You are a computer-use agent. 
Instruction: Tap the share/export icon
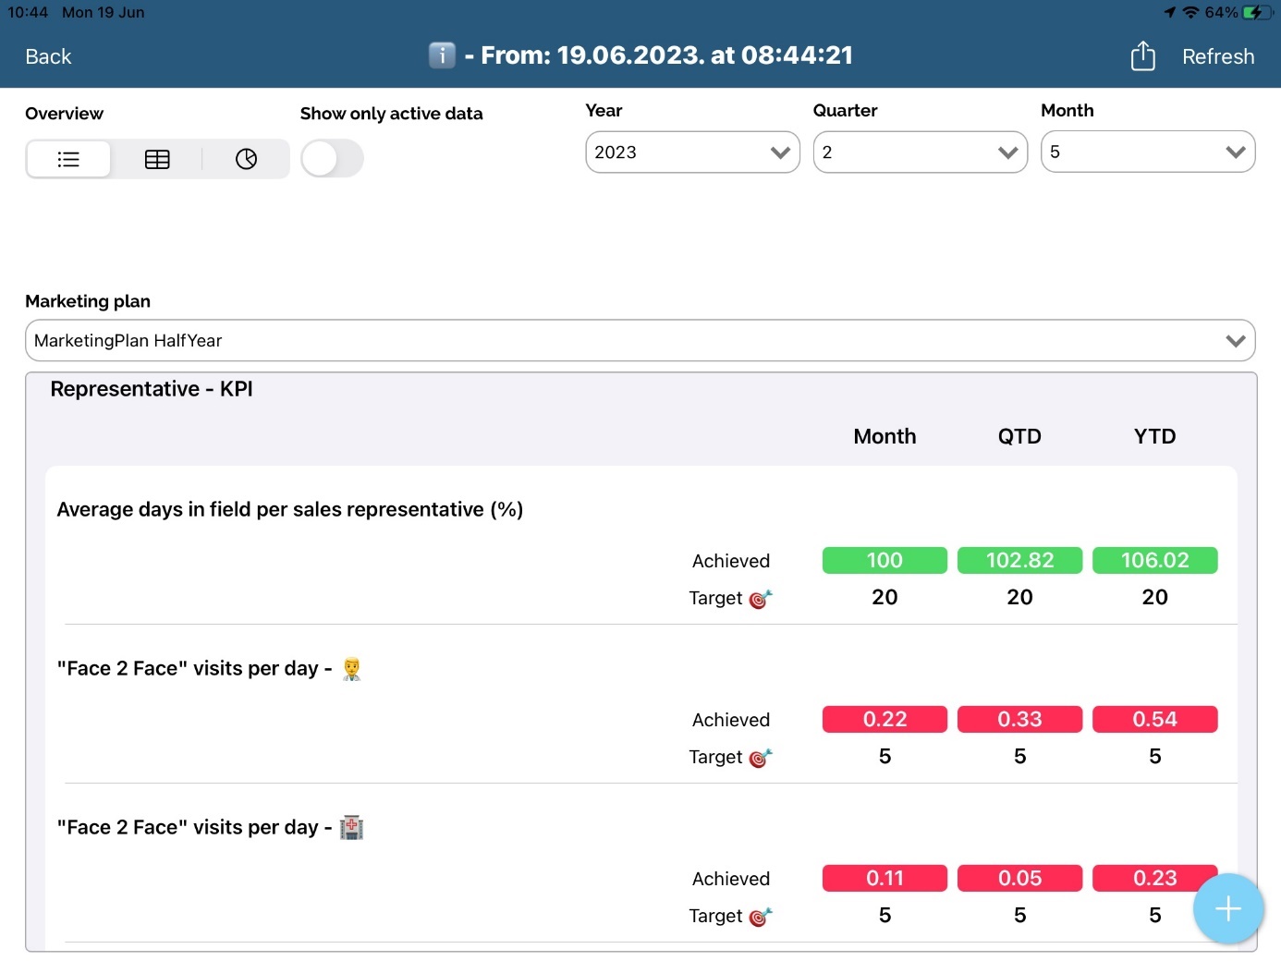[x=1142, y=56]
